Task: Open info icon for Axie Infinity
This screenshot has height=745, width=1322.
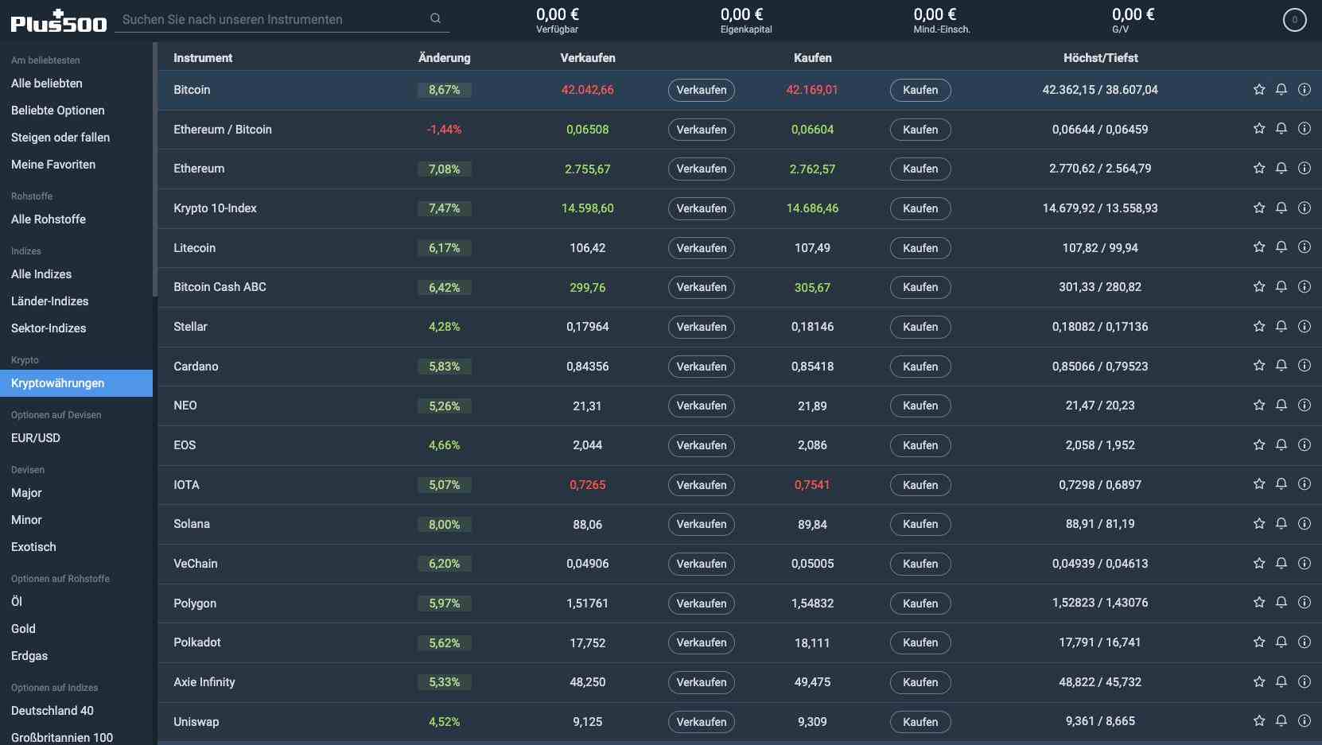Action: click(x=1305, y=682)
